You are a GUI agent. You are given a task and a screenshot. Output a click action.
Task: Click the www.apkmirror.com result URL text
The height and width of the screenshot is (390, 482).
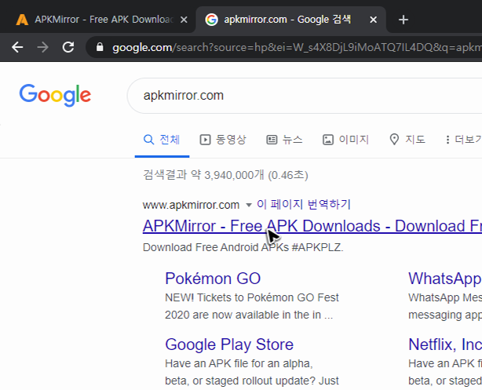(191, 205)
